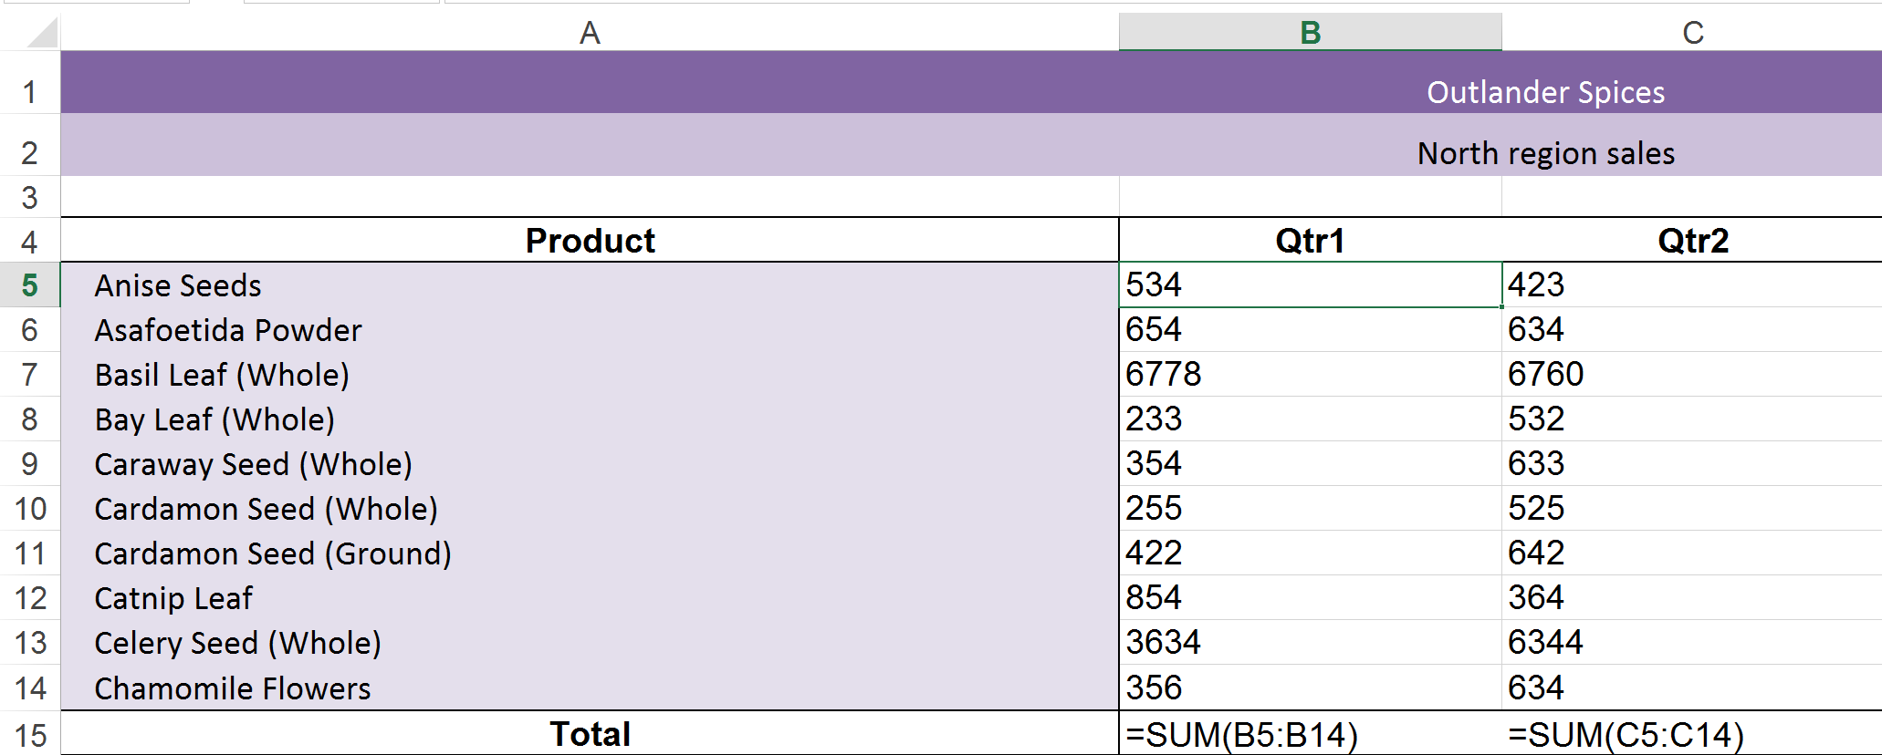
Task: Select the Qtr2 header cell
Action: tap(1692, 241)
